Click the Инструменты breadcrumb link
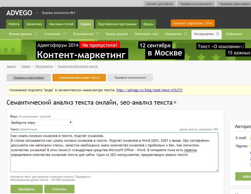This screenshot has width=251, height=194. [x=44, y=66]
